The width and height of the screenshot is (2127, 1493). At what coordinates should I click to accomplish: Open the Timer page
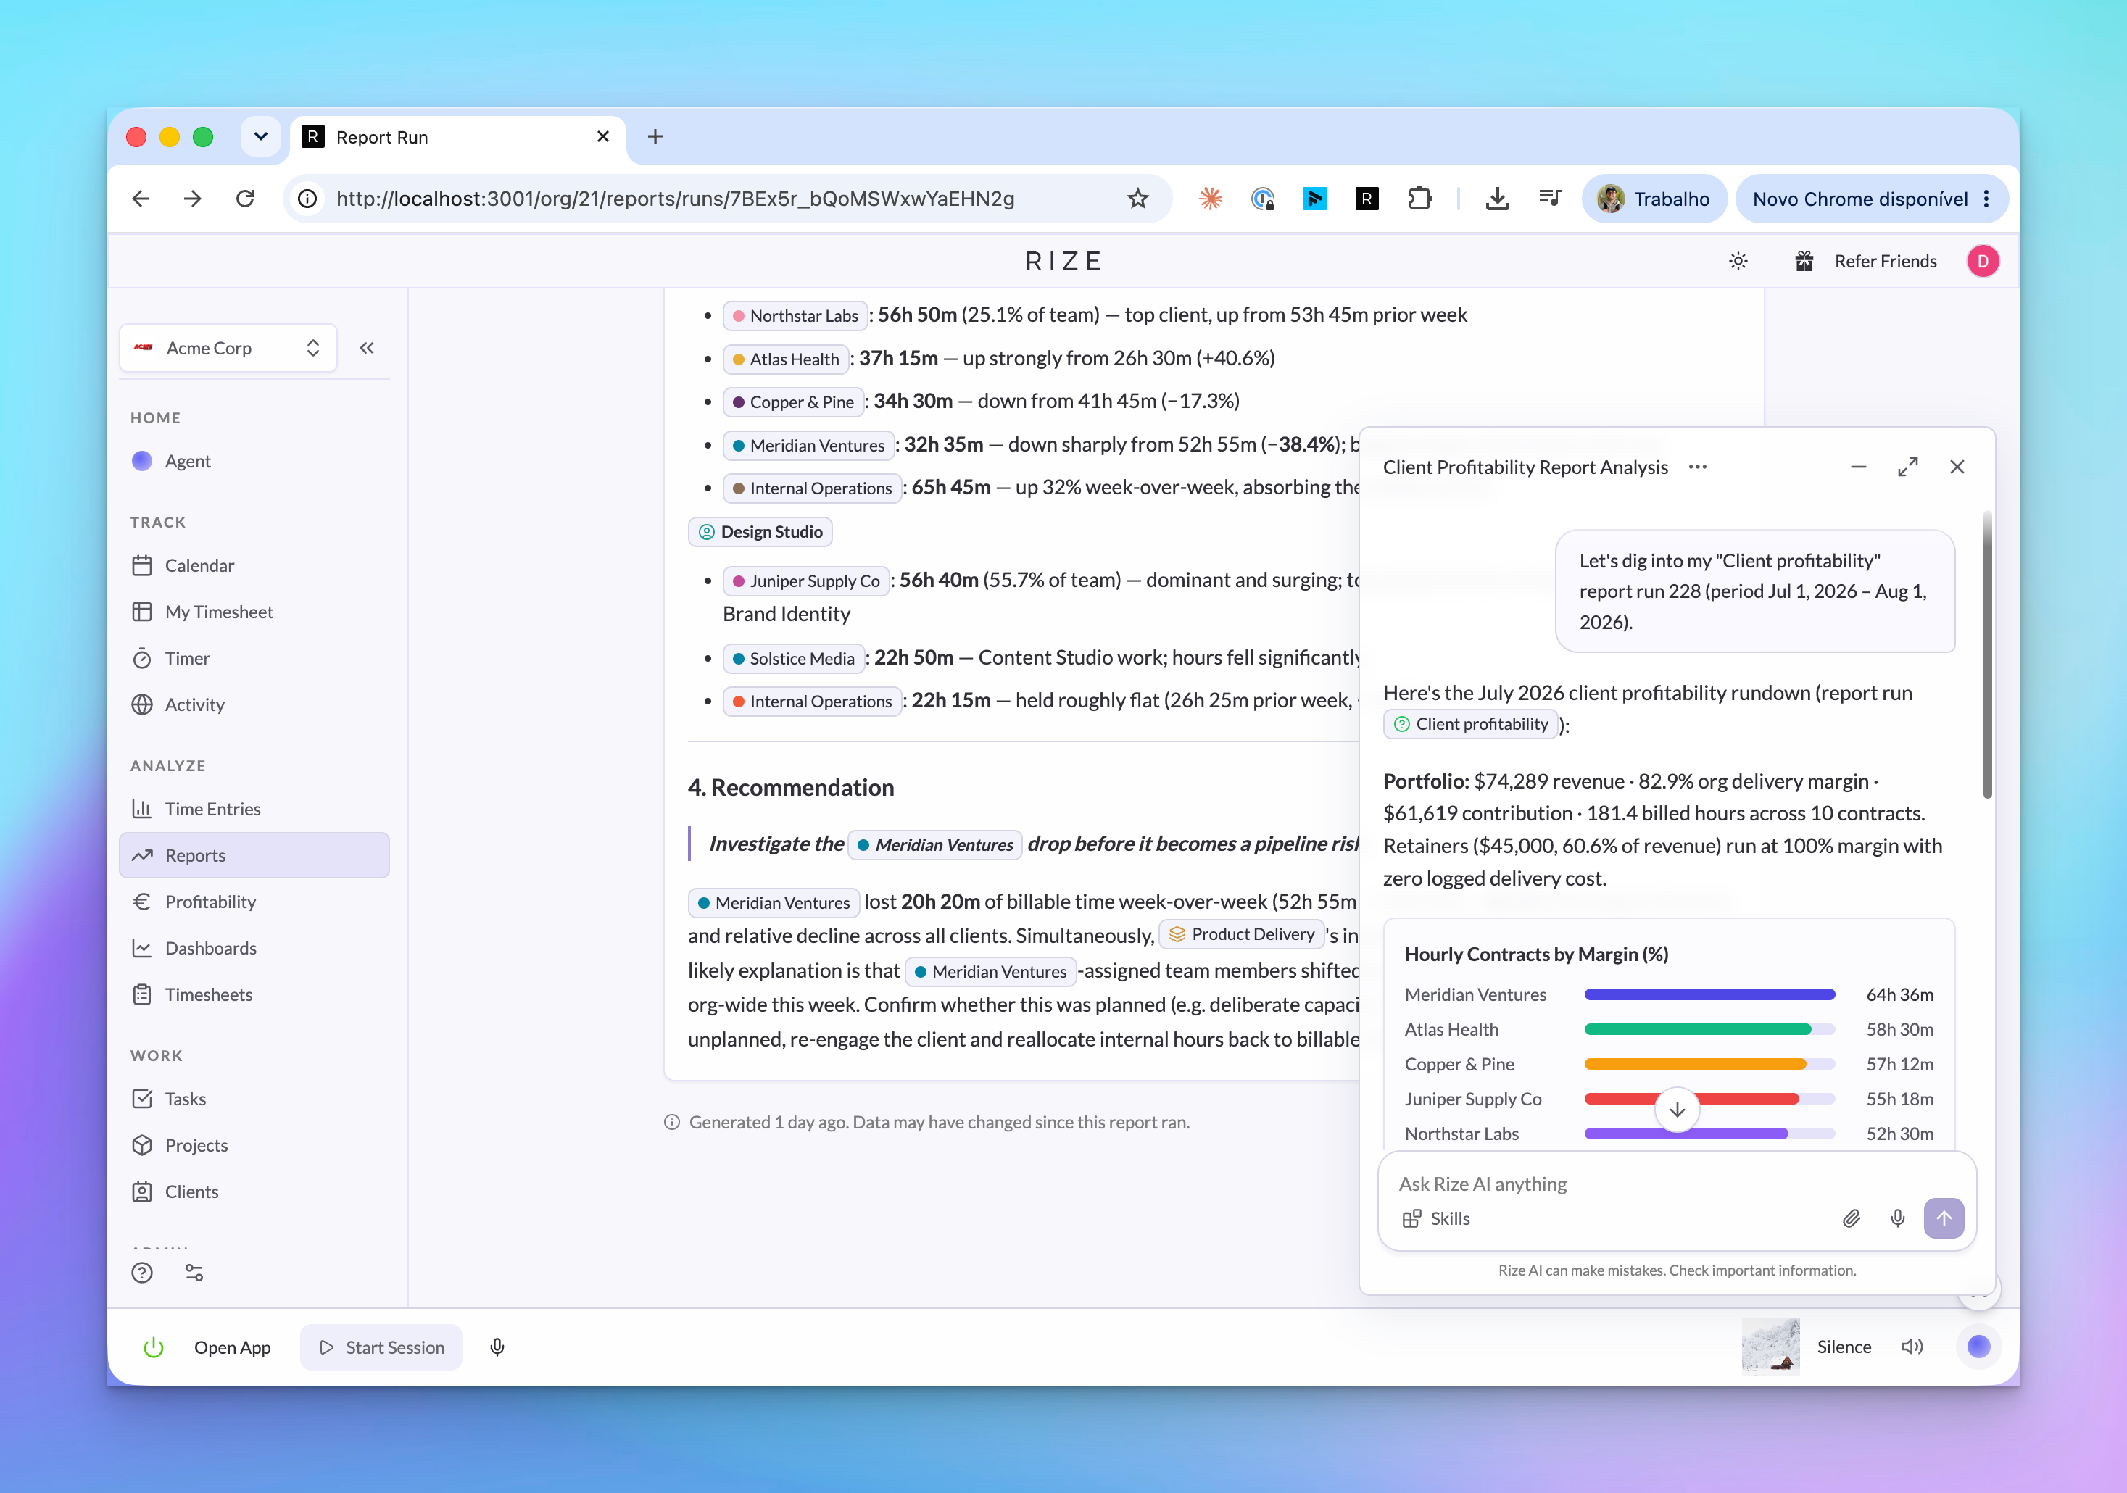coord(254,659)
